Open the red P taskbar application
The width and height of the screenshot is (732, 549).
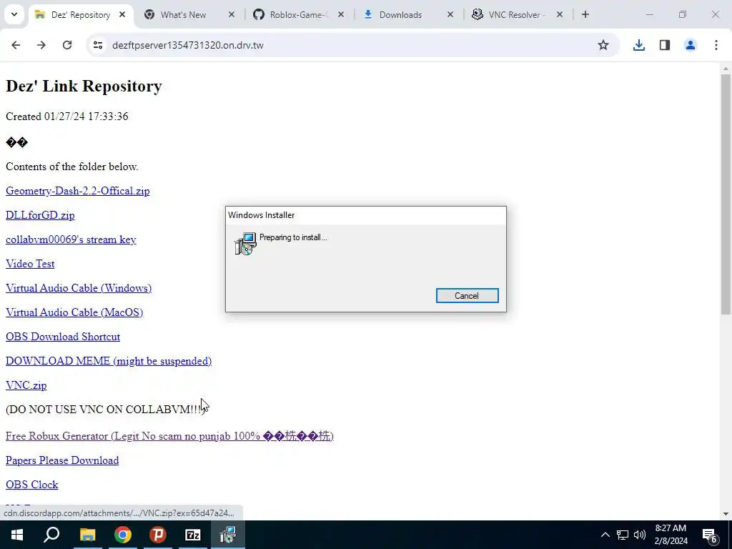pyautogui.click(x=158, y=535)
